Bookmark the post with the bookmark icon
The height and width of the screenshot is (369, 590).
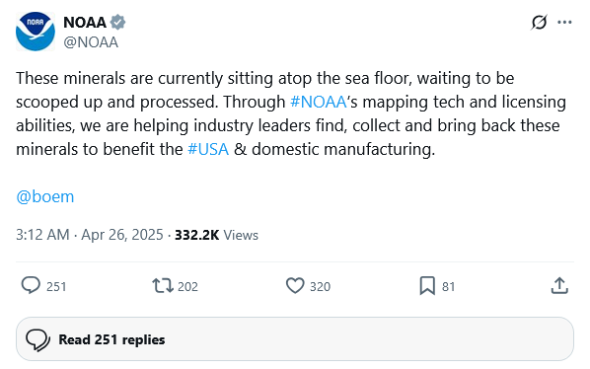point(427,285)
